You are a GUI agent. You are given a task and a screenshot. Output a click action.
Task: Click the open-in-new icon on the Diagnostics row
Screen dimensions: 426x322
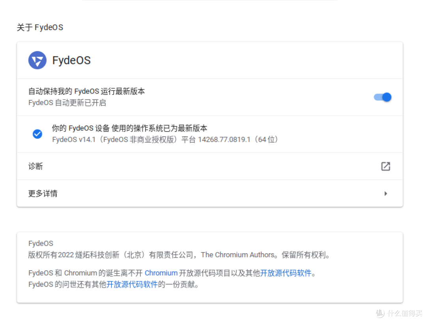[385, 166]
